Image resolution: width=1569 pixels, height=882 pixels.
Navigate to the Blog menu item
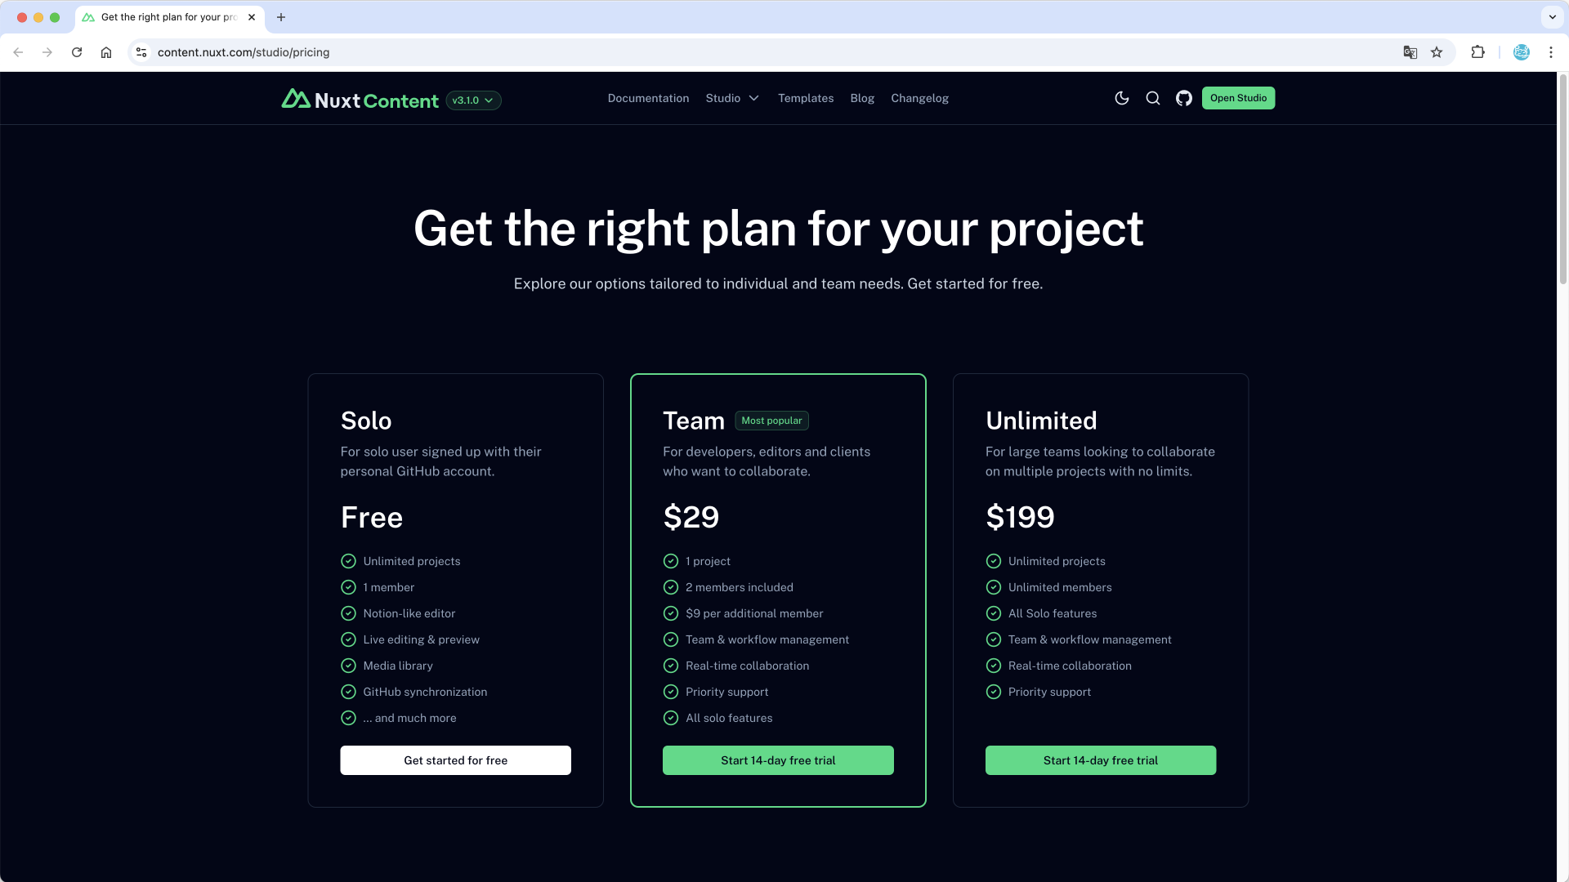(862, 98)
